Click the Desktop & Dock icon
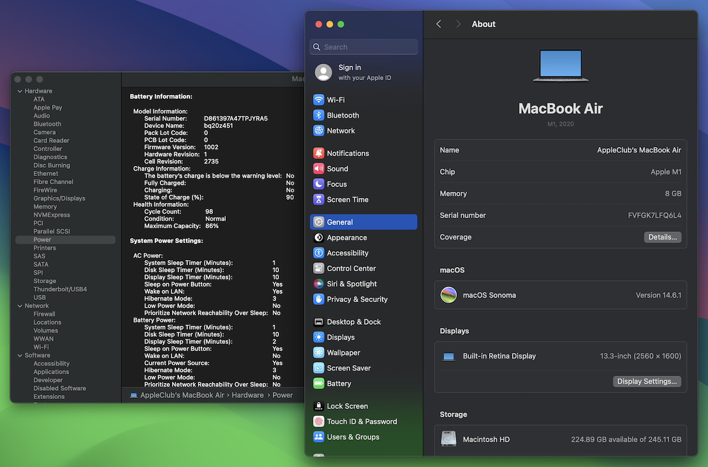708x467 pixels. [x=319, y=322]
